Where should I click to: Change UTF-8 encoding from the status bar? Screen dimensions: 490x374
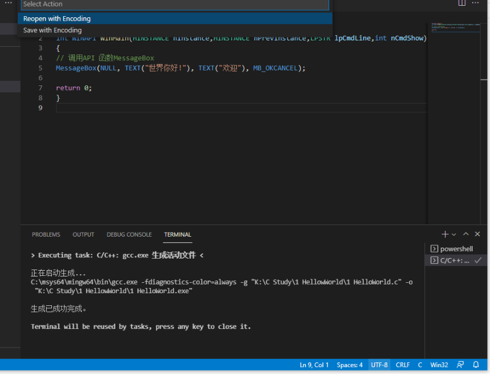pyautogui.click(x=379, y=365)
